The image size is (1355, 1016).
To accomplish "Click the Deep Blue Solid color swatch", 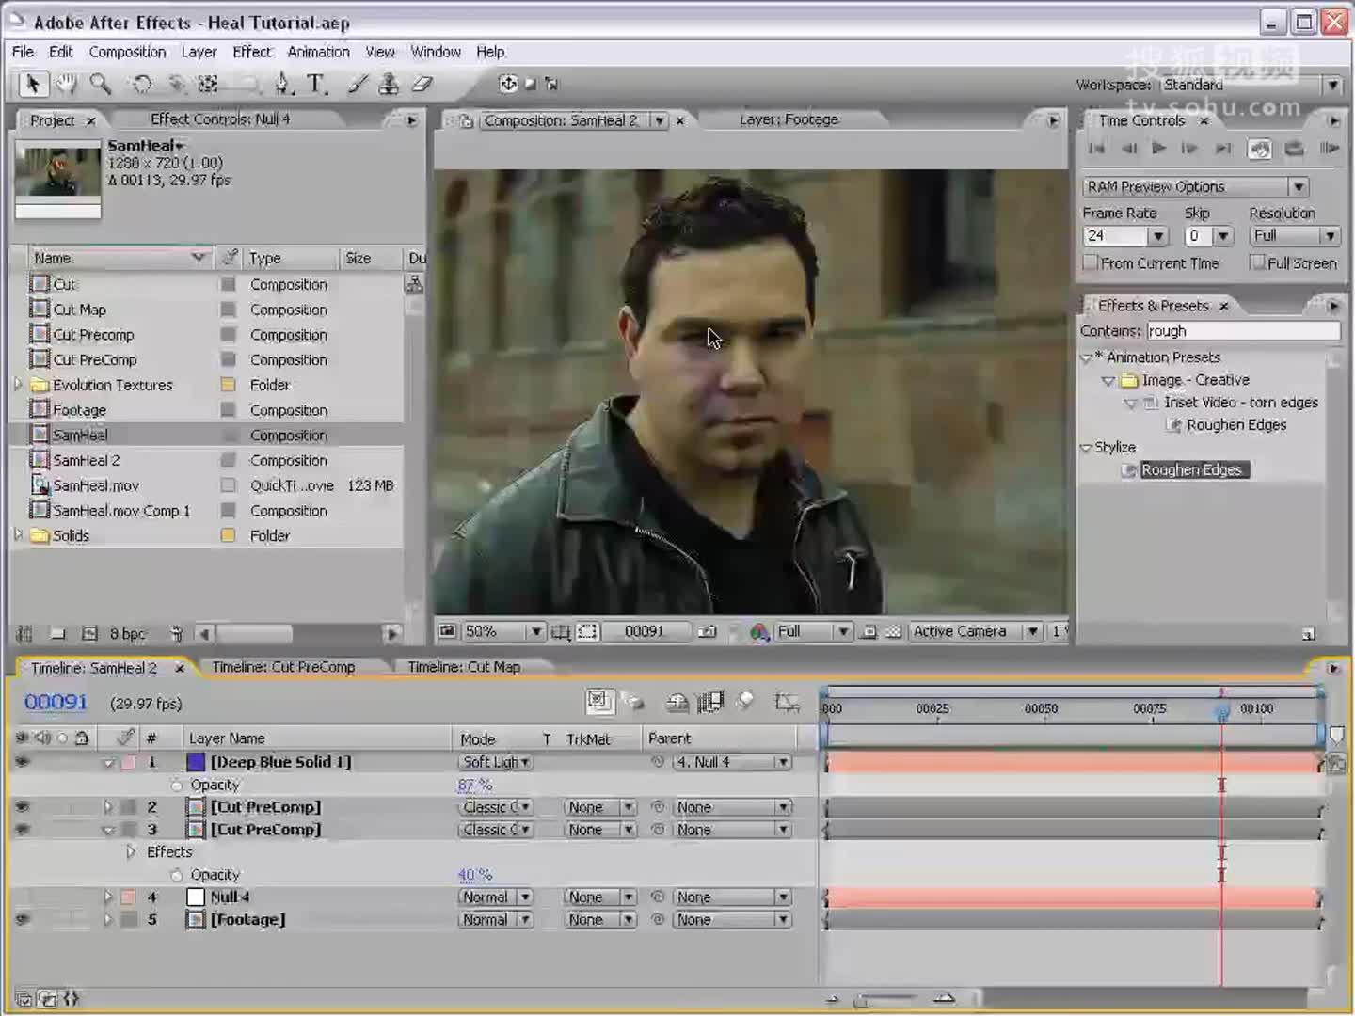I will 196,762.
